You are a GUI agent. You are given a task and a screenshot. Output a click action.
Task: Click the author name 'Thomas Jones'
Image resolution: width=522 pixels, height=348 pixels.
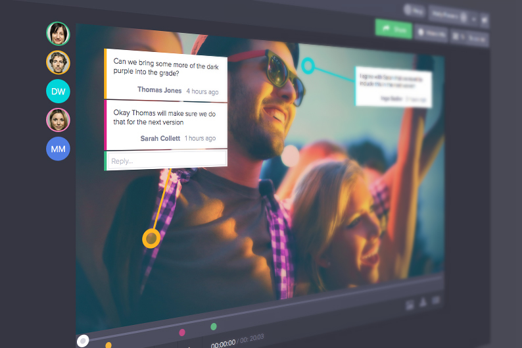coord(160,90)
